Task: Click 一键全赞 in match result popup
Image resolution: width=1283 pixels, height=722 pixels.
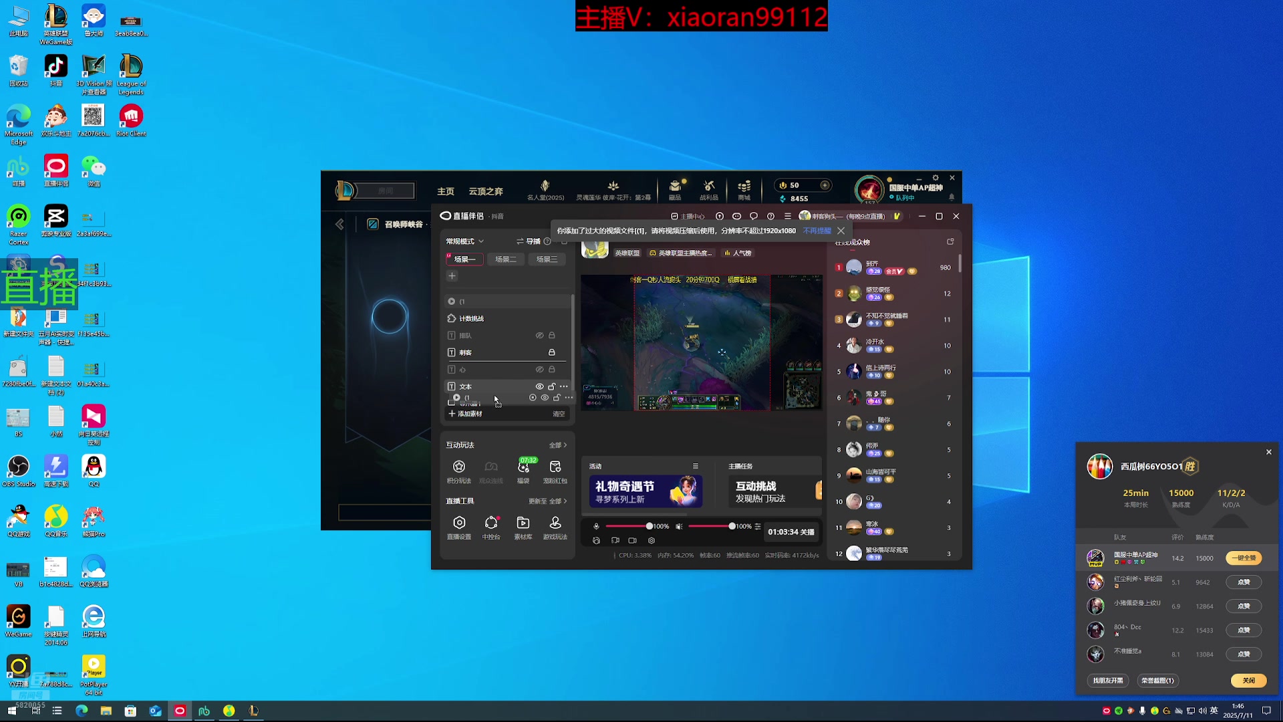Action: [1244, 558]
